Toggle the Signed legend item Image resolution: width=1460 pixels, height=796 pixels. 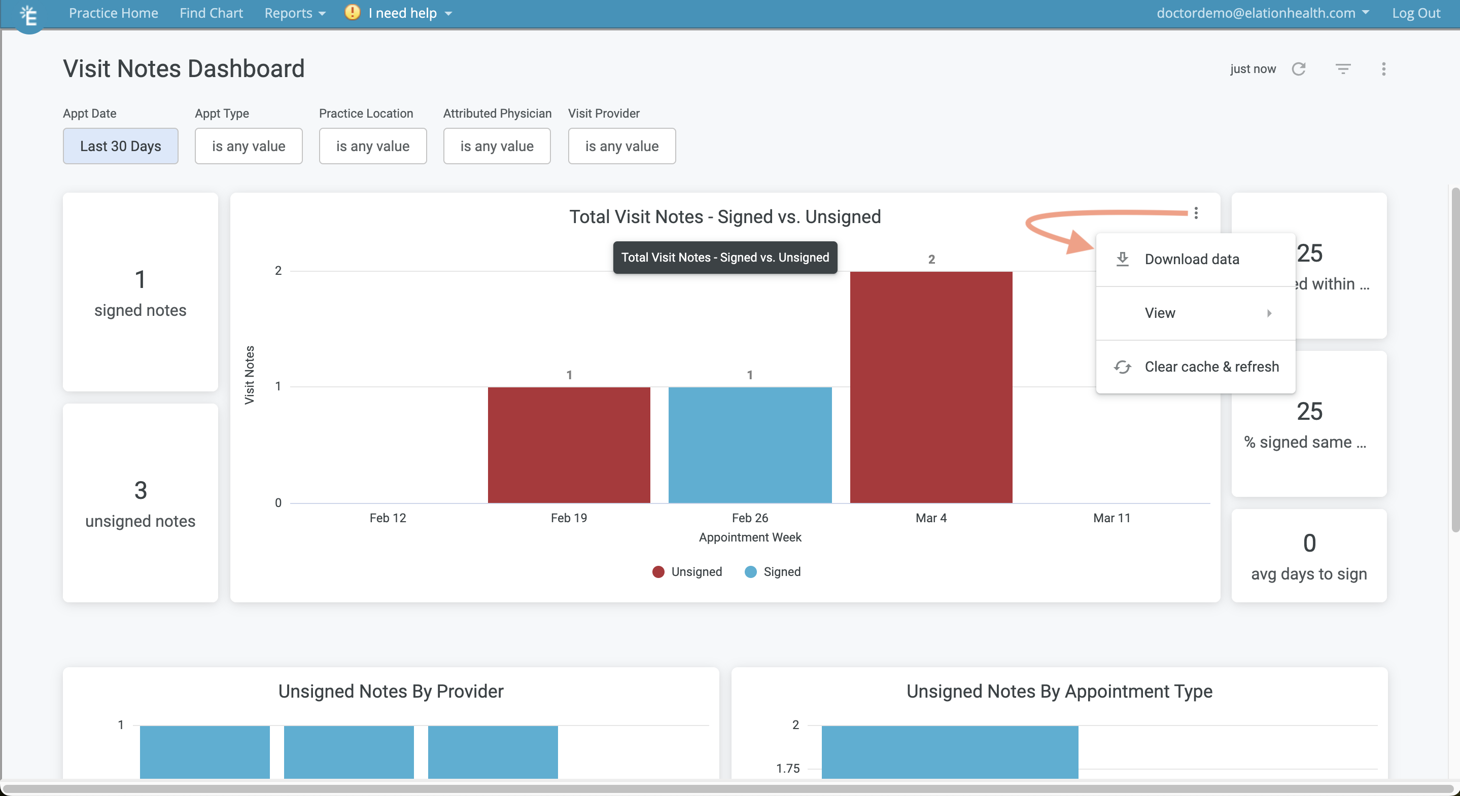click(772, 571)
